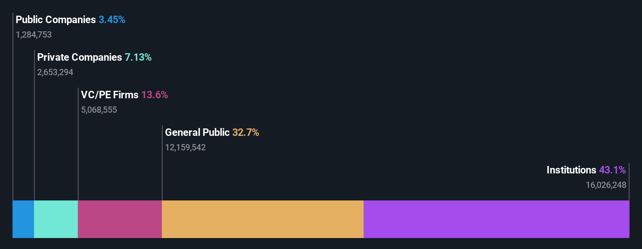Select the orange General Public bar segment

(x=263, y=219)
